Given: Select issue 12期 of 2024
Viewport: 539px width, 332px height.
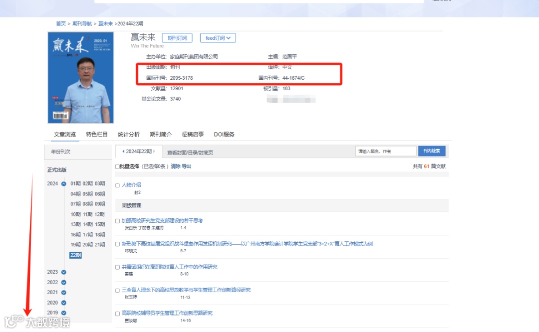Looking at the screenshot, I should 100,214.
